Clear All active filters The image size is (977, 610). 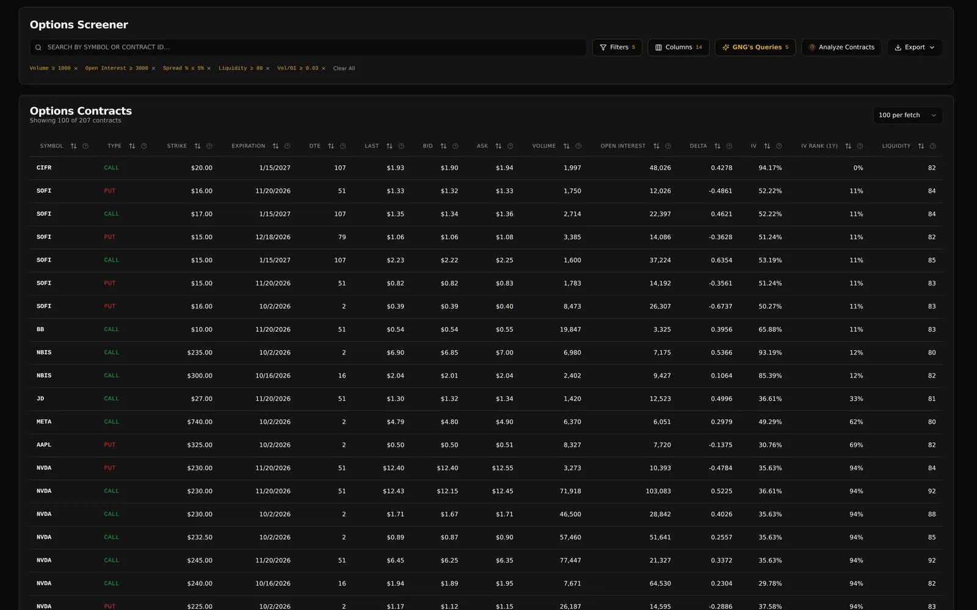[344, 68]
